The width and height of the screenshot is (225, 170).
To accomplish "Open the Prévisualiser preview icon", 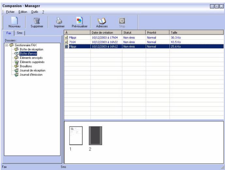I will tap(80, 21).
